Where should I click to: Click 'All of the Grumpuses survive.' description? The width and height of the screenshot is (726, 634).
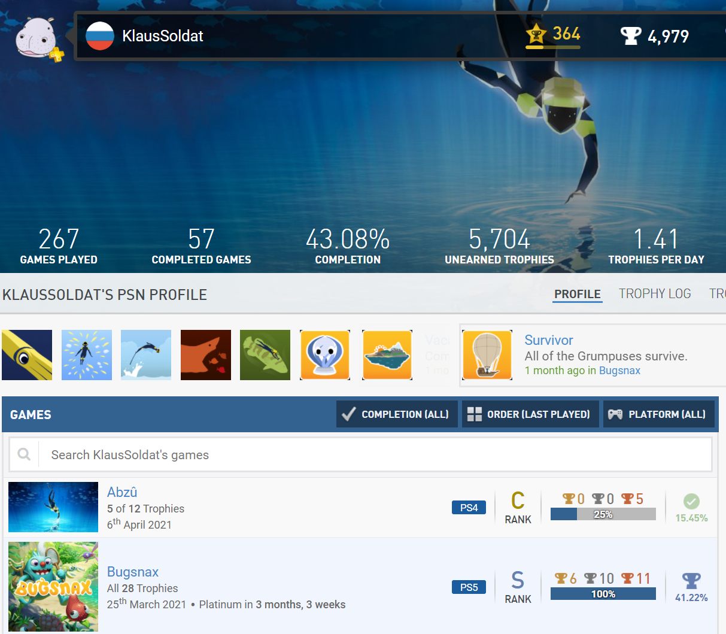tap(606, 356)
